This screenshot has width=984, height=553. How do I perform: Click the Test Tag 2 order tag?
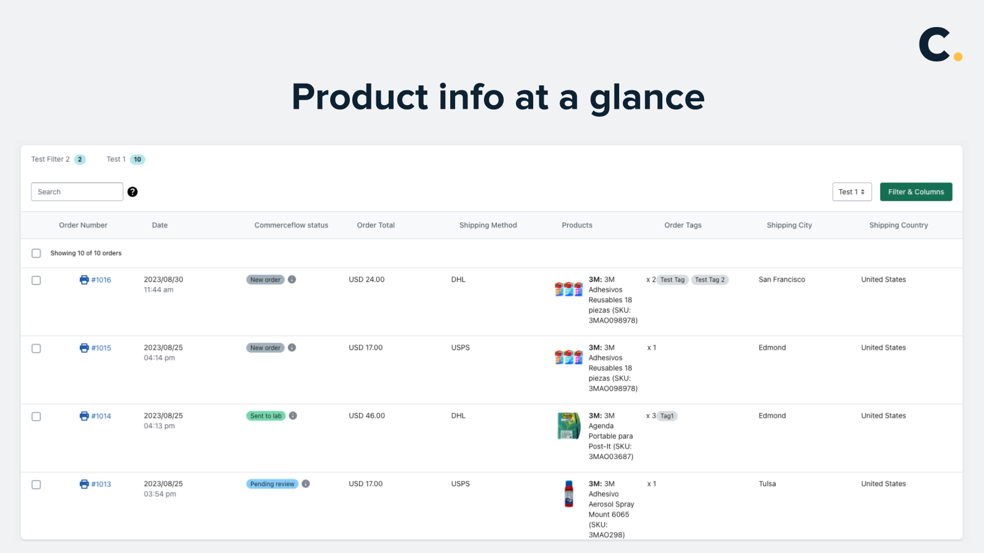tap(710, 280)
